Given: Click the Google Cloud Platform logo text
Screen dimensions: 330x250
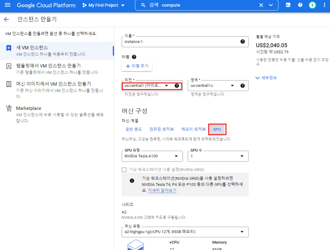Looking at the screenshot, I should (46, 5).
